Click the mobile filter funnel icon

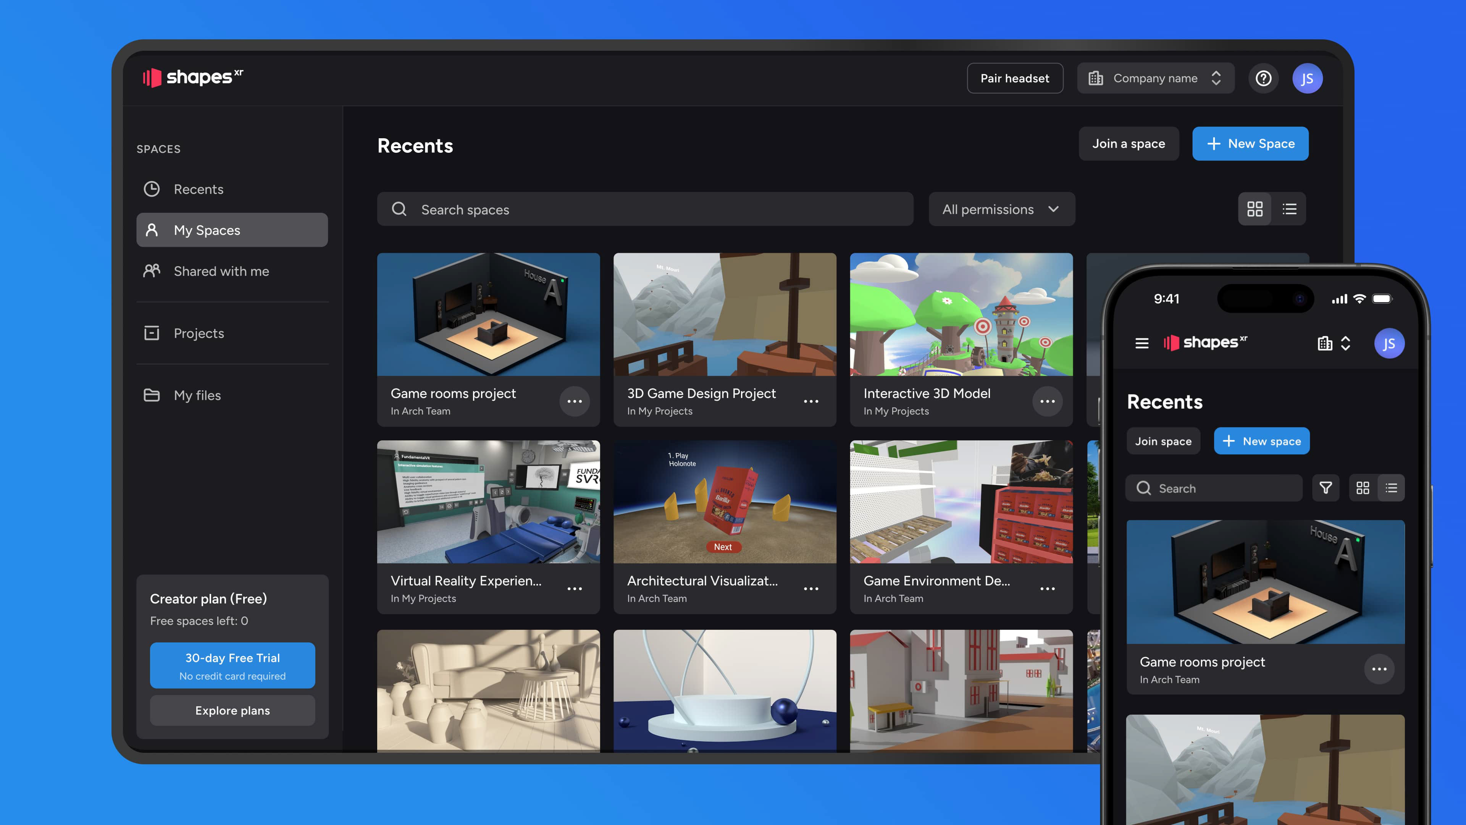pyautogui.click(x=1326, y=488)
